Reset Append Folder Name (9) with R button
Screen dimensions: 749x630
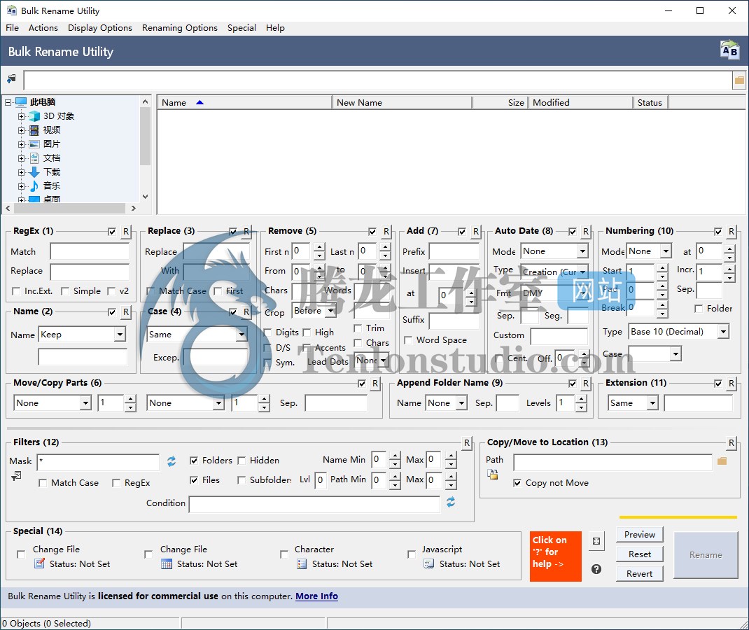point(586,383)
